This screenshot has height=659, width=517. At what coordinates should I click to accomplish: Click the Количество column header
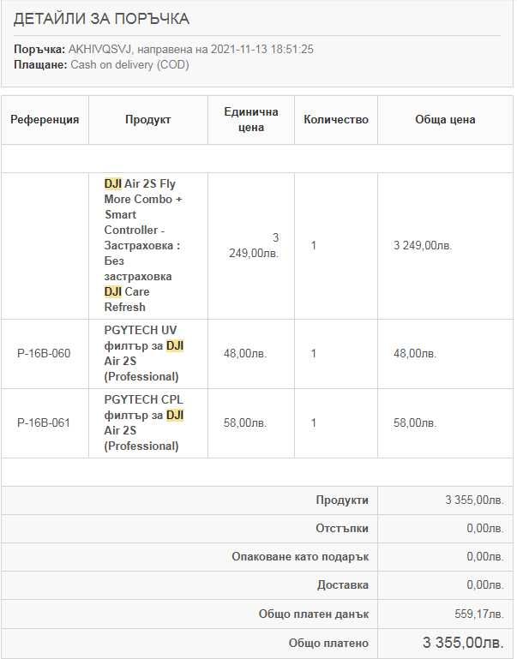click(x=336, y=120)
